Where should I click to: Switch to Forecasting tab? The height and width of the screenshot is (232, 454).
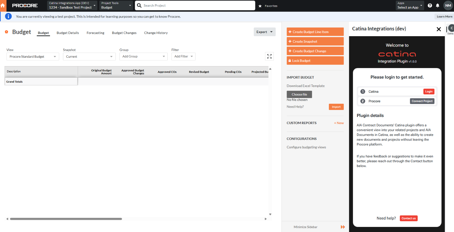point(95,33)
